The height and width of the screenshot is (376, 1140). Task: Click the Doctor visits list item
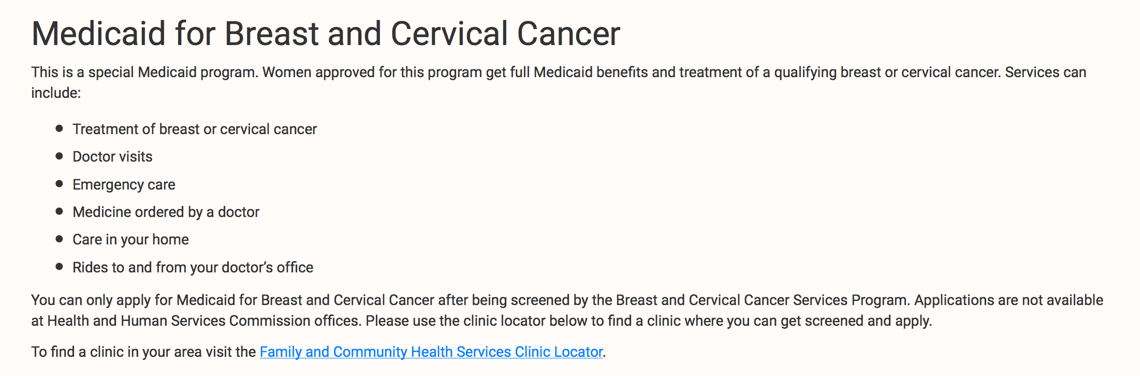112,156
